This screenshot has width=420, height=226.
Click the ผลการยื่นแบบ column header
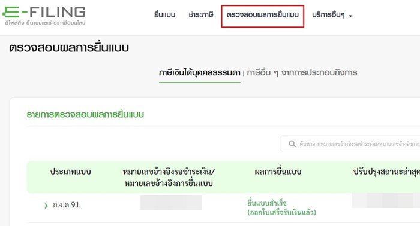coord(278,172)
